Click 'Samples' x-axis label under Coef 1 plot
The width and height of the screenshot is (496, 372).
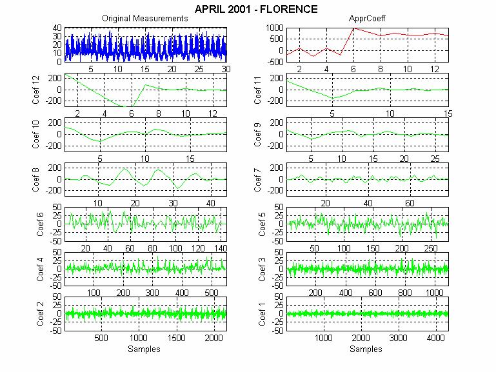pyautogui.click(x=366, y=349)
